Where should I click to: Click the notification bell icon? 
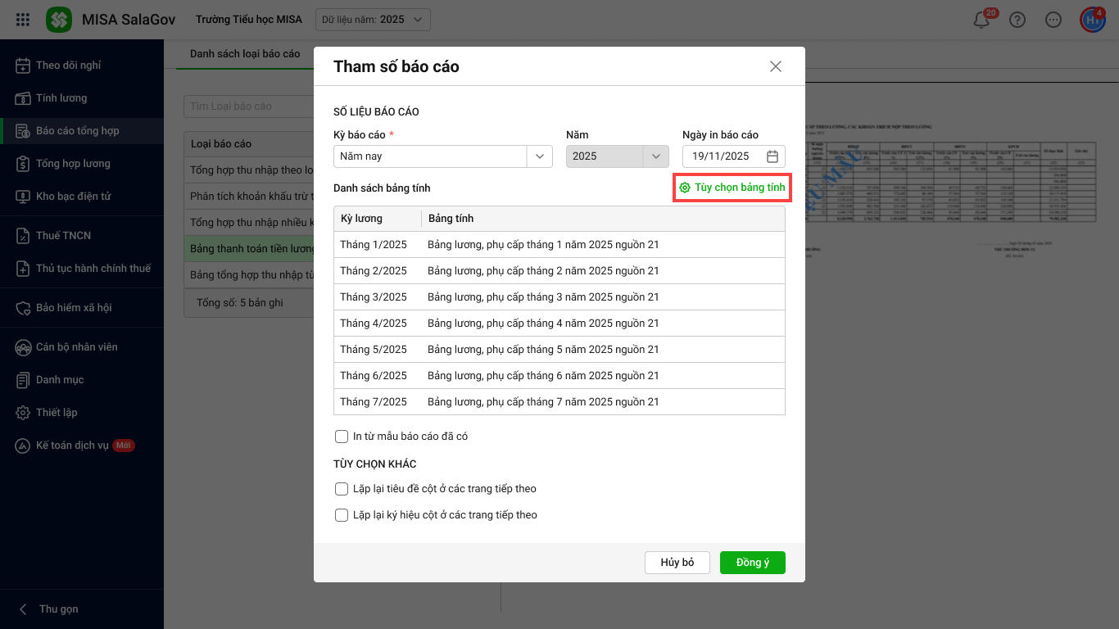981,20
